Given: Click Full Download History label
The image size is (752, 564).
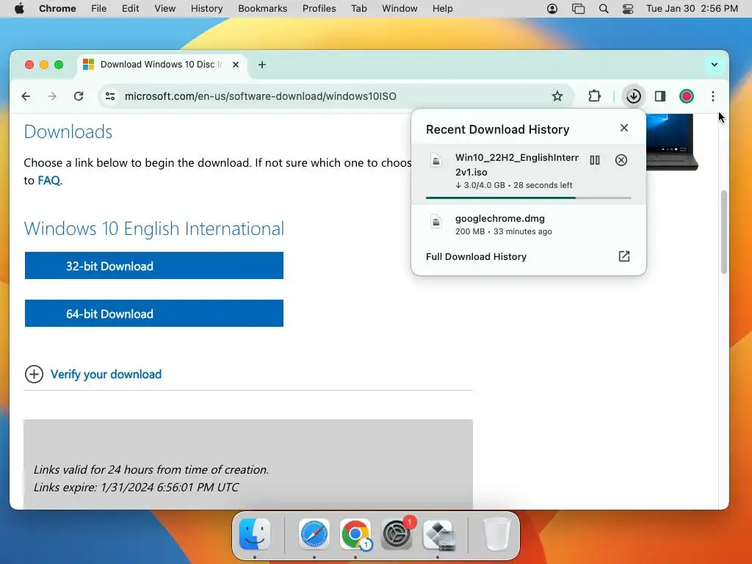Looking at the screenshot, I should coord(476,256).
